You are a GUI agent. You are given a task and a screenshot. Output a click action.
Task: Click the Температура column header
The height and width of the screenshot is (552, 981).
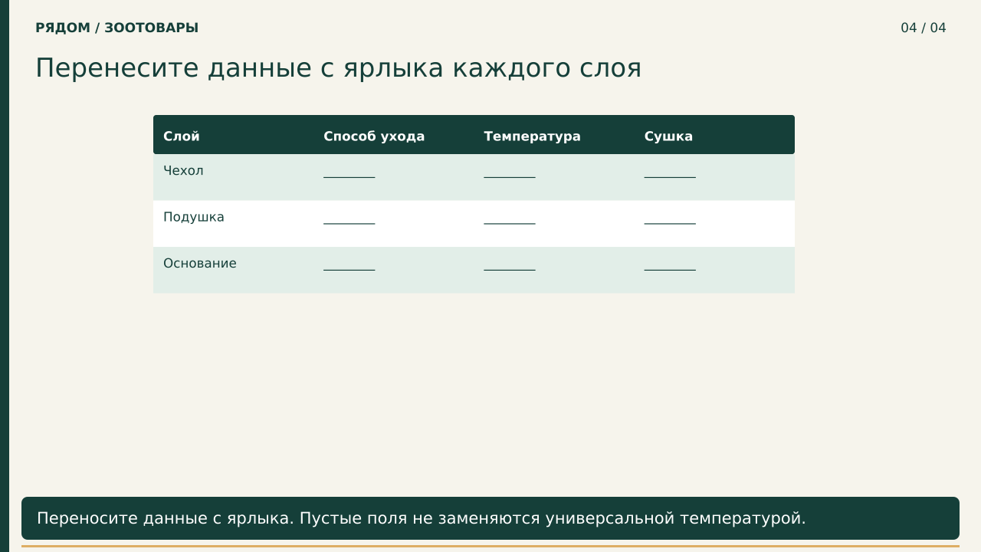[x=532, y=136]
